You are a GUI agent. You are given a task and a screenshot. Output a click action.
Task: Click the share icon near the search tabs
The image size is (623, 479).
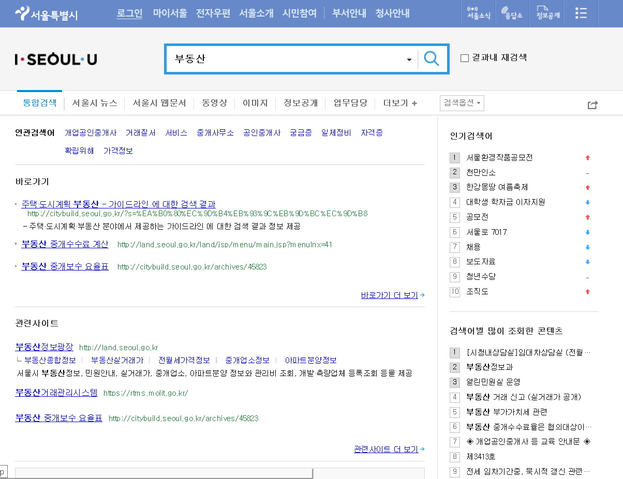[592, 104]
